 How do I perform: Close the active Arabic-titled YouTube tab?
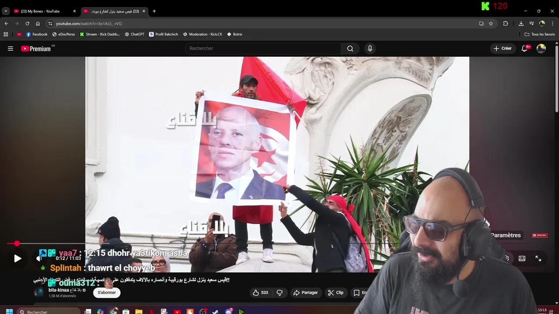[144, 11]
